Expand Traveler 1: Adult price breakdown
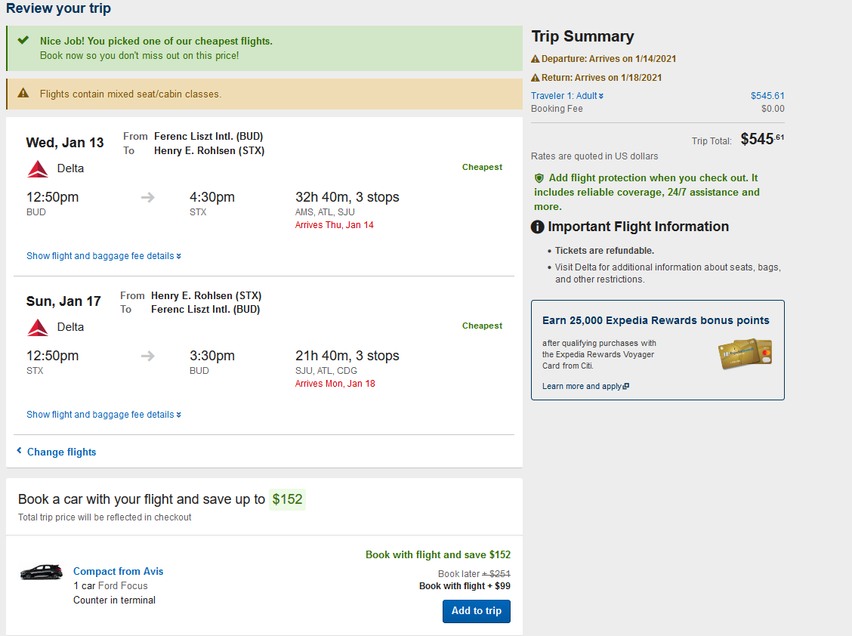The height and width of the screenshot is (636, 852). point(566,96)
